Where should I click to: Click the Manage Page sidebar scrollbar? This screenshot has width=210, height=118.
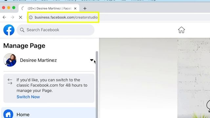[97, 85]
